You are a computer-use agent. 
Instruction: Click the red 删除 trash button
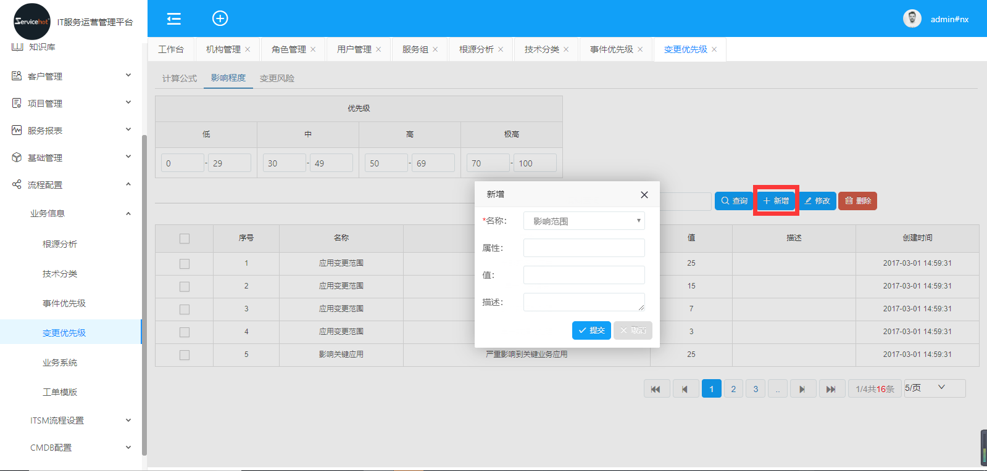click(x=857, y=201)
